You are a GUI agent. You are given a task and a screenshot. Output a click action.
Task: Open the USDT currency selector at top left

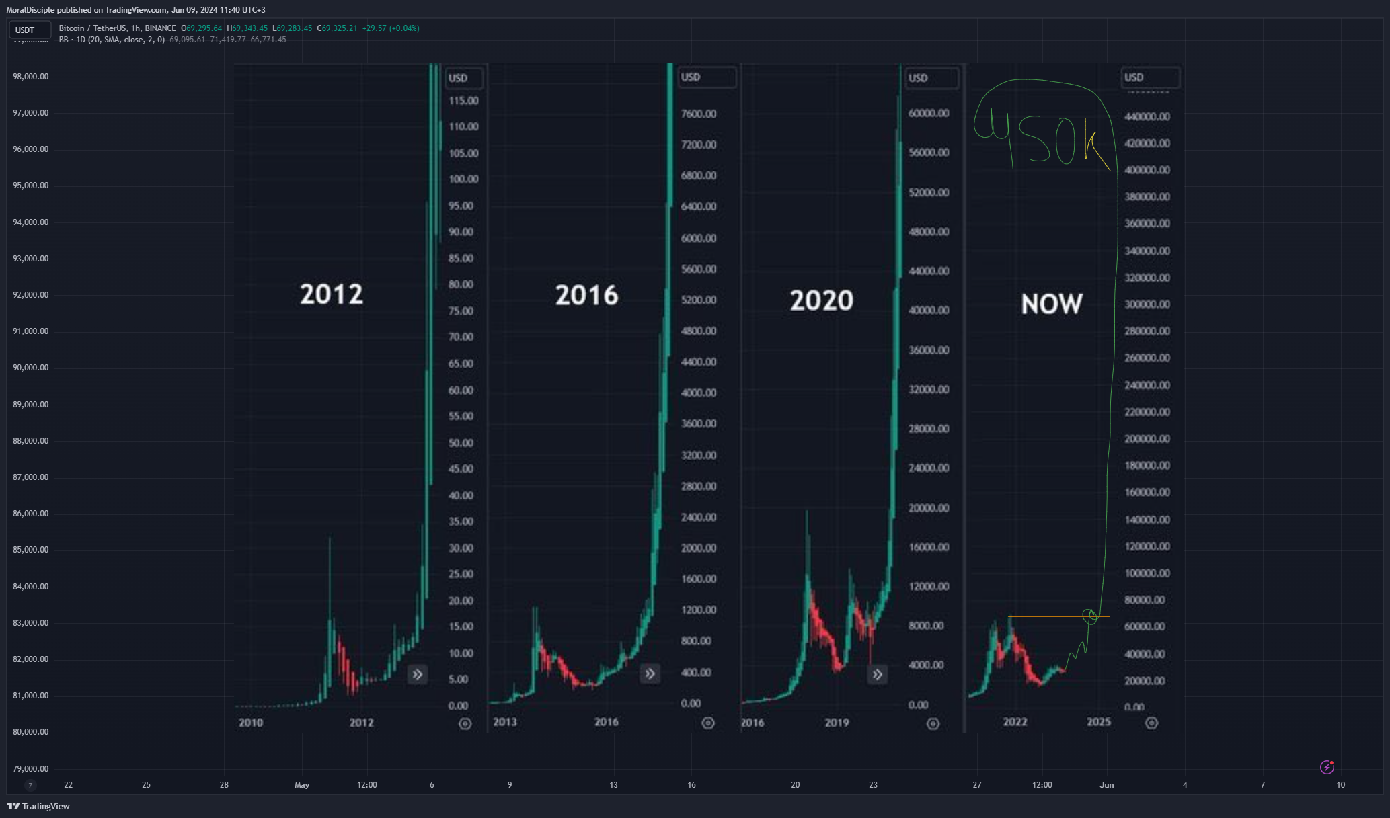pyautogui.click(x=29, y=30)
